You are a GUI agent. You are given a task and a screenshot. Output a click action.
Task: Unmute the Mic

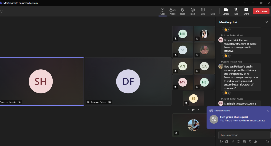pos(236,11)
